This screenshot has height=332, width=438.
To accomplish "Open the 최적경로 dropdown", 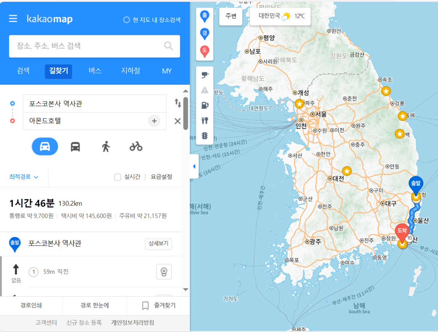I will coord(24,177).
